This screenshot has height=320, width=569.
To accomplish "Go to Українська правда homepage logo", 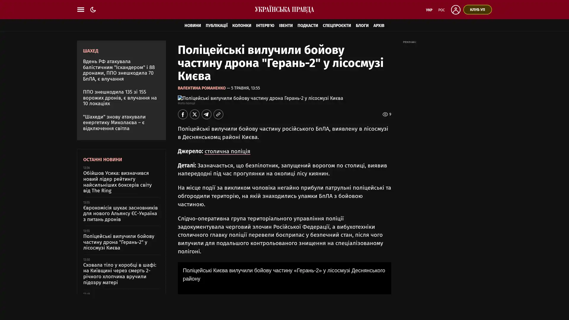I will pyautogui.click(x=284, y=9).
